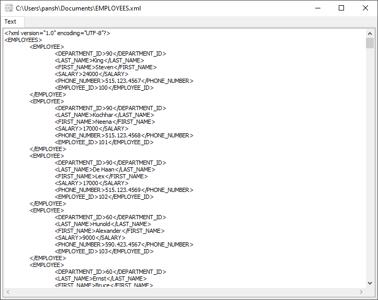Place cursor in the XML declaration line
The height and width of the screenshot is (300, 378).
[x=58, y=33]
